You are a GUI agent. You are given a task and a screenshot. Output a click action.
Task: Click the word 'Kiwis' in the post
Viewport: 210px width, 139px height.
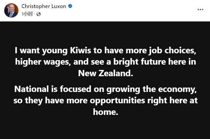81,51
